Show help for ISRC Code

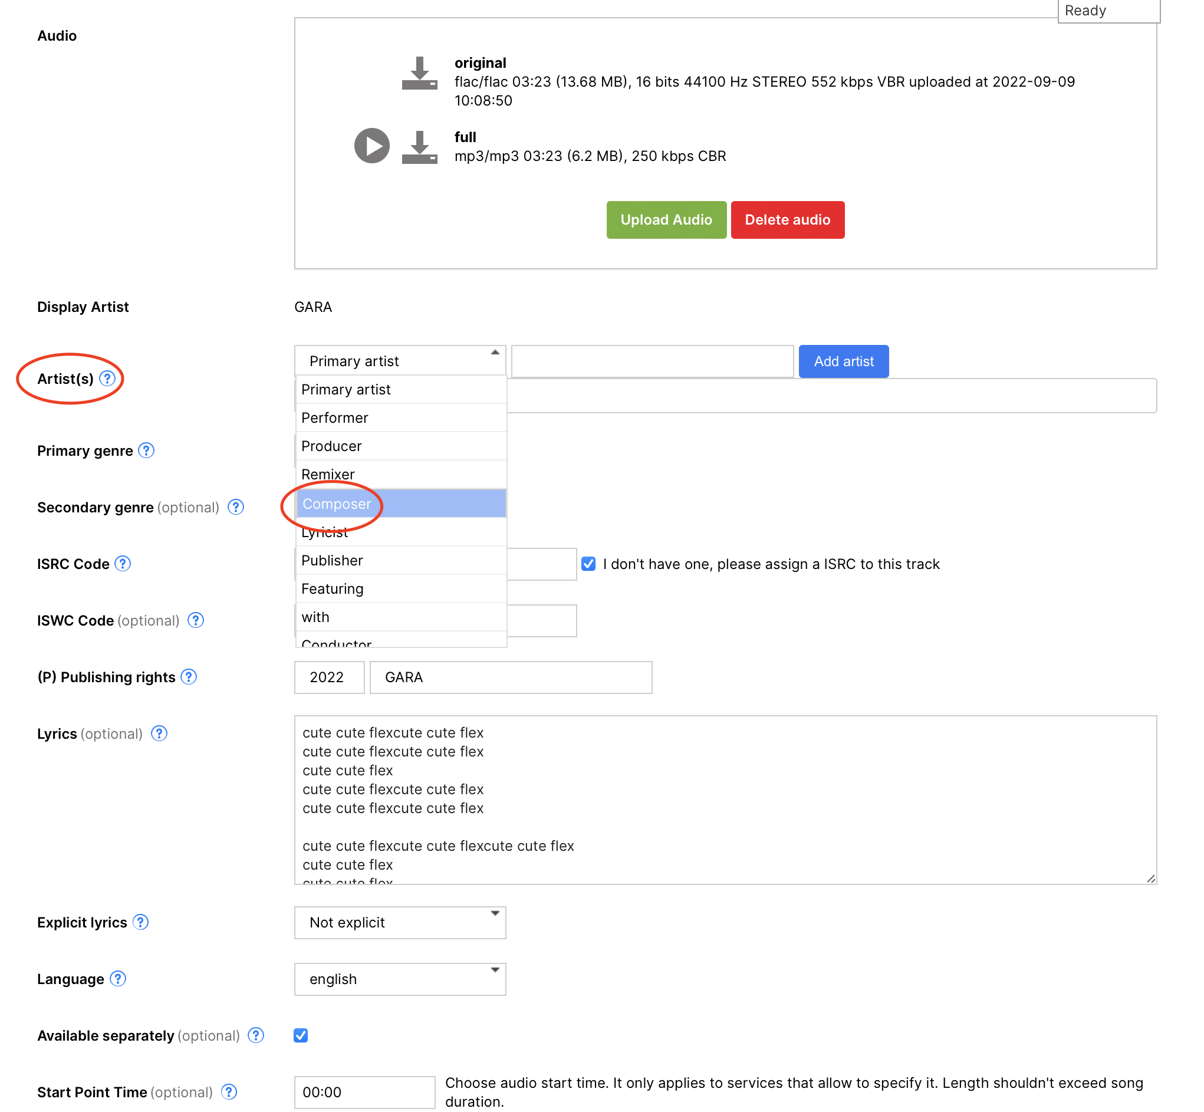pyautogui.click(x=123, y=564)
